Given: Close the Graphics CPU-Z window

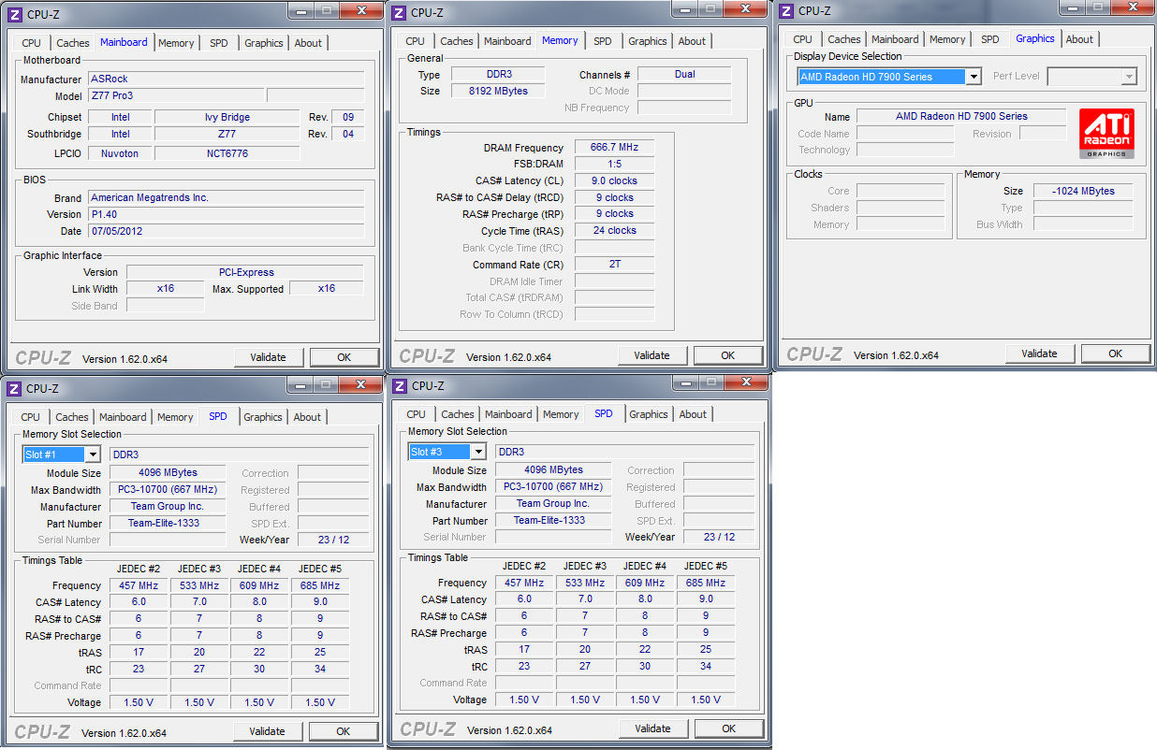Looking at the screenshot, I should pos(1132,7).
